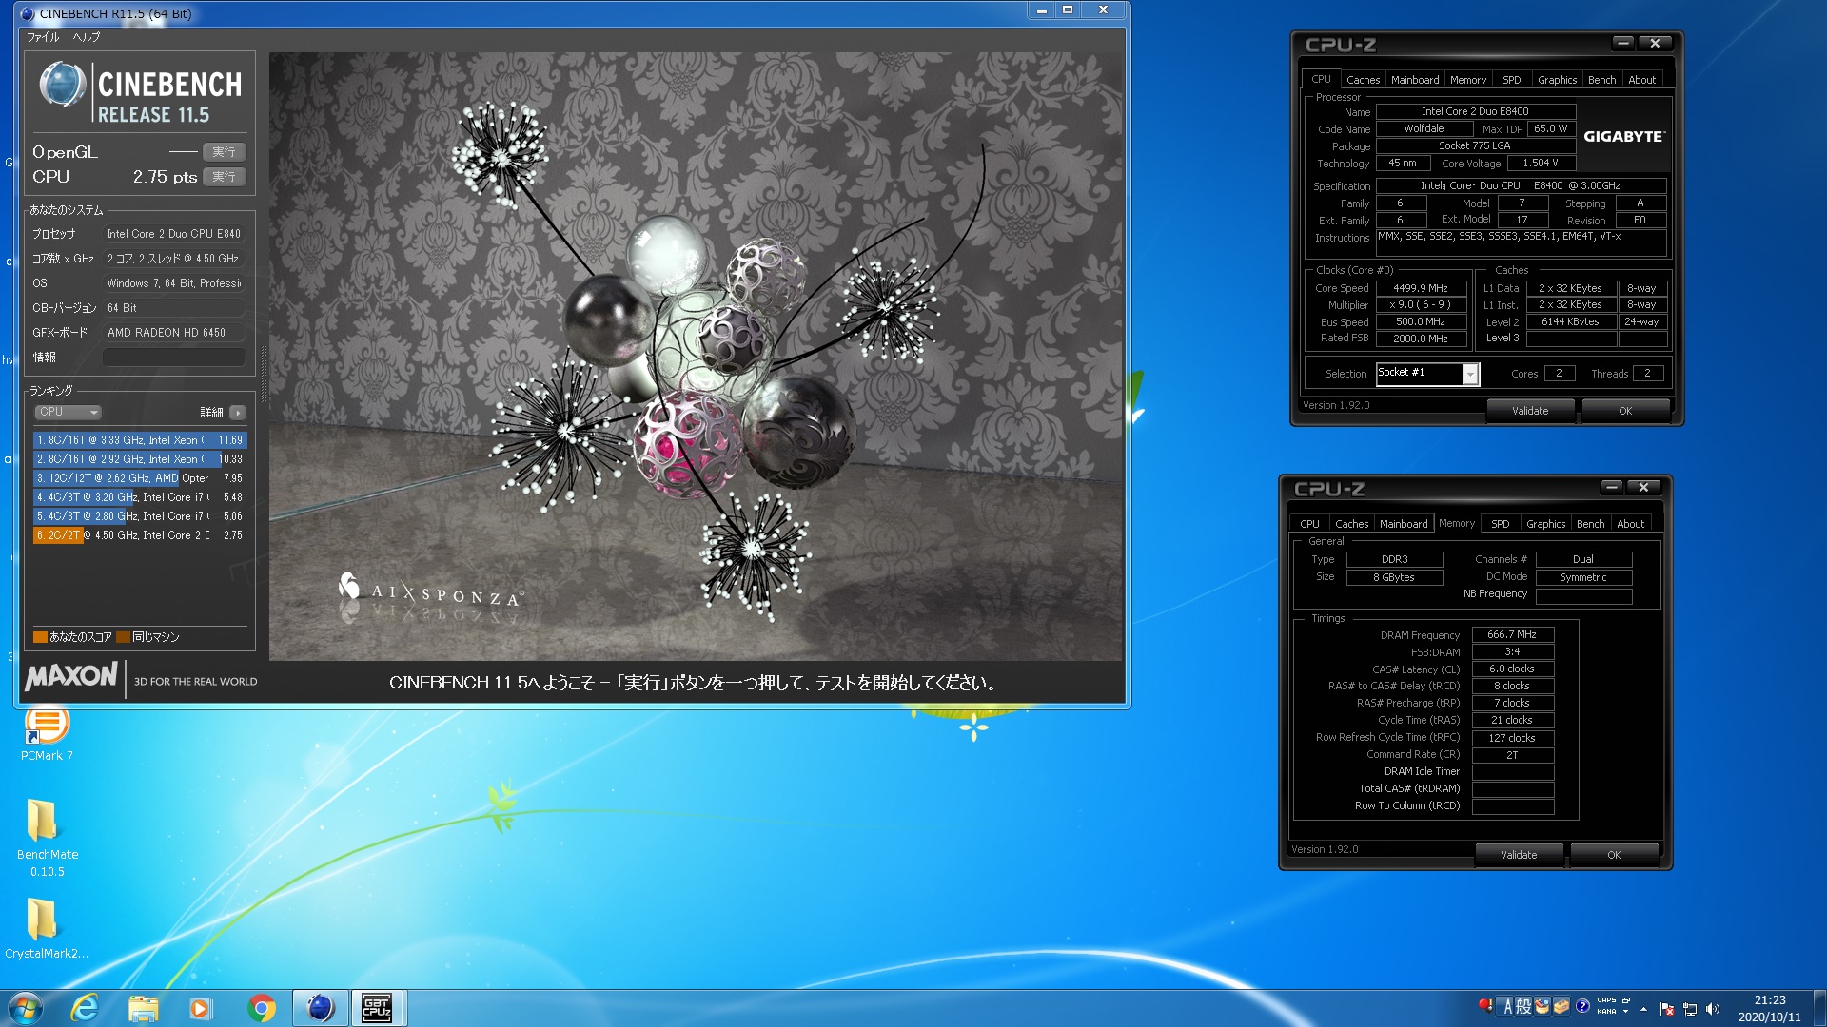The image size is (1827, 1027).
Task: Click the rendered Cinebench scene image
Action: pyautogui.click(x=696, y=357)
